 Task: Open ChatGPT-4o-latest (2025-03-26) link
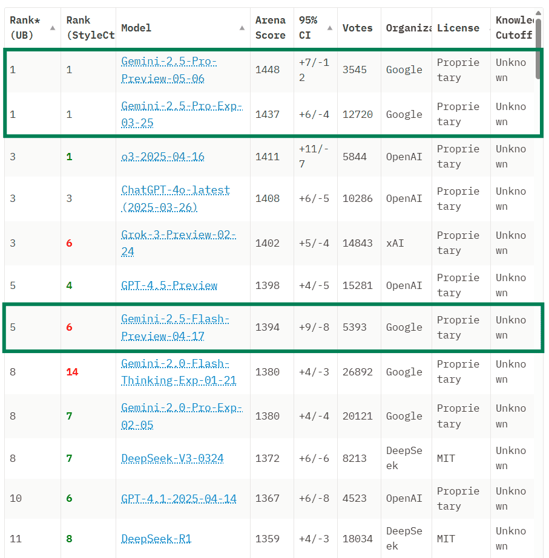point(176,198)
